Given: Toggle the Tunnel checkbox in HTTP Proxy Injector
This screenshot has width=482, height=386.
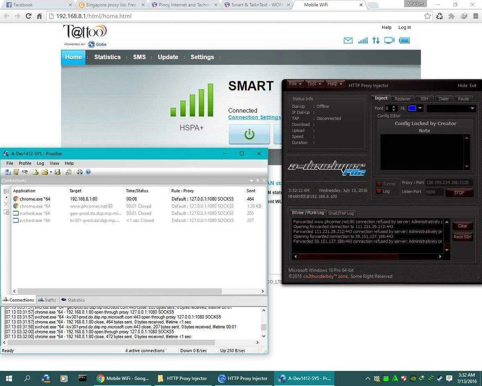Looking at the screenshot, I should pos(378,184).
